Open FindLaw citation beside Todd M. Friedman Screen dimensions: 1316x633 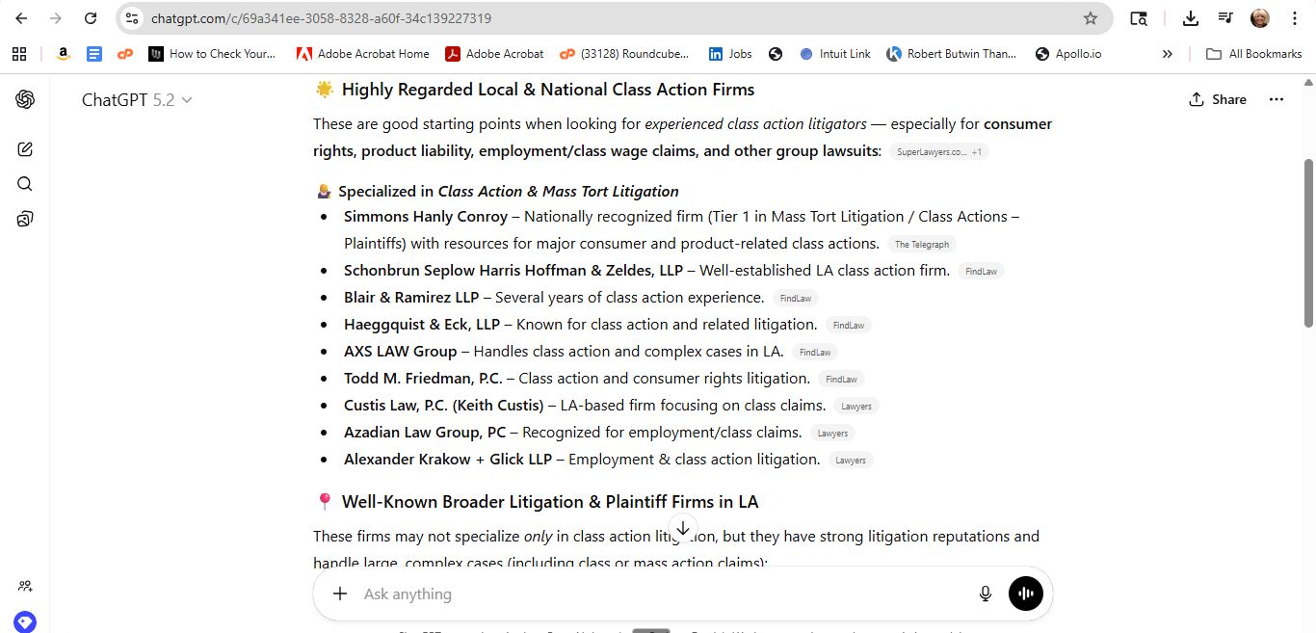pyautogui.click(x=841, y=380)
